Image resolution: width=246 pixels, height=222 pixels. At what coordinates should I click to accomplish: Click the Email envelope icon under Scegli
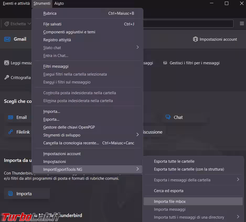point(10,117)
